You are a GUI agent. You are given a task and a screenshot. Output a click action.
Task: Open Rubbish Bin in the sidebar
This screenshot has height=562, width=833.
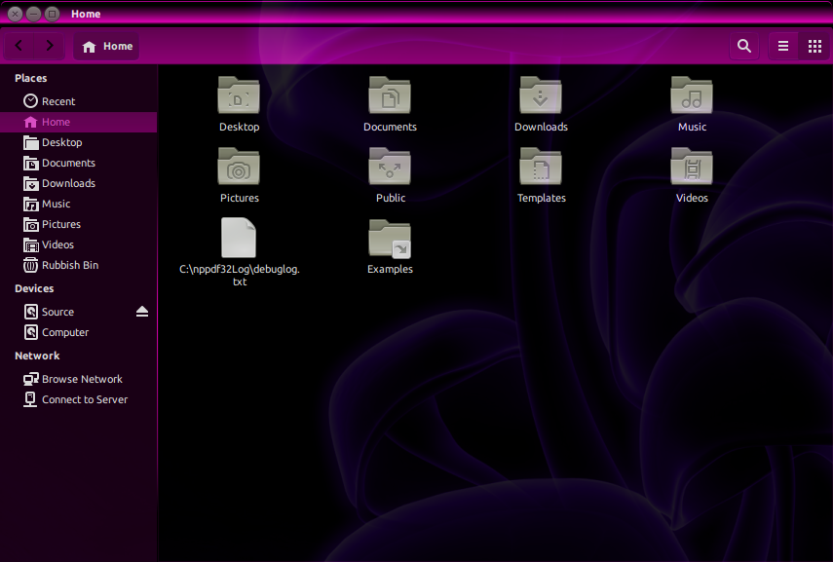(x=79, y=265)
